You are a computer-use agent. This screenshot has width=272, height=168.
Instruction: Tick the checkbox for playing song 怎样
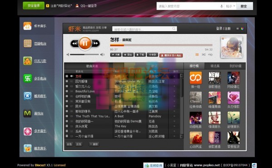pos(67,76)
